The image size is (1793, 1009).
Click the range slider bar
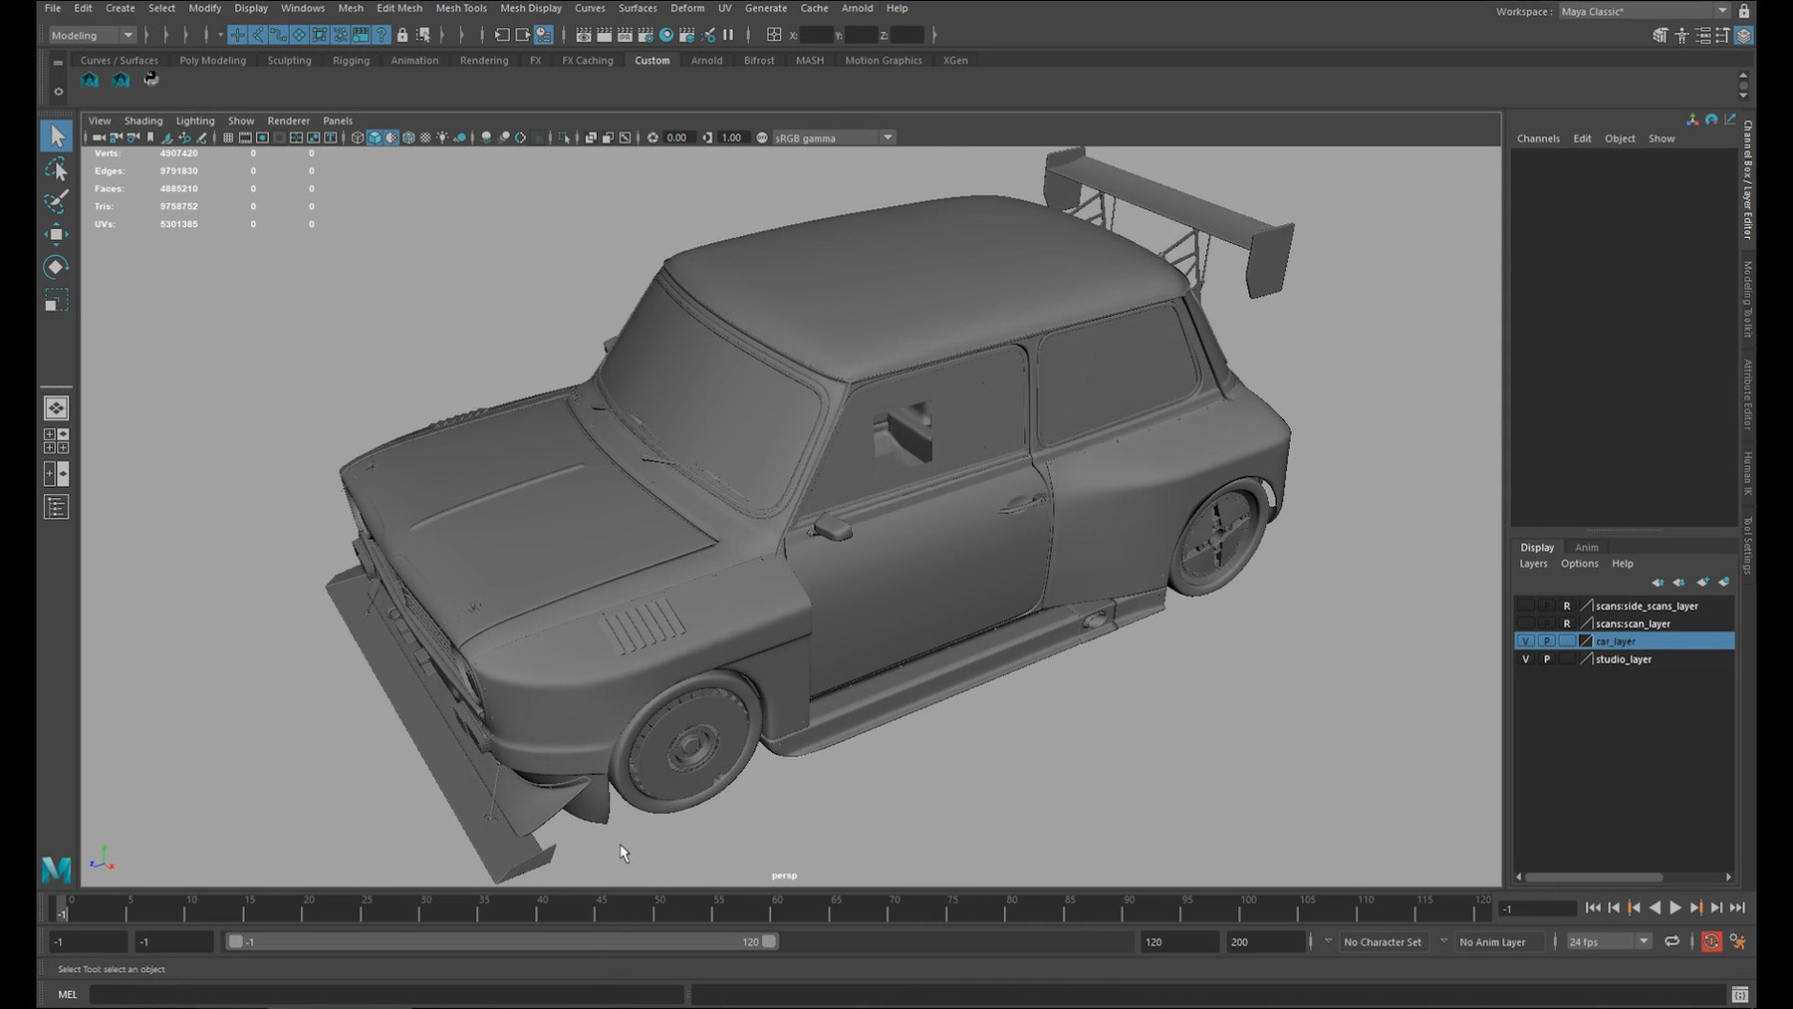[x=503, y=941]
